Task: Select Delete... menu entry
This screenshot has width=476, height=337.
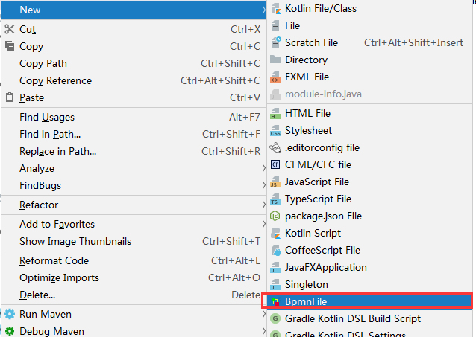Action: click(134, 295)
